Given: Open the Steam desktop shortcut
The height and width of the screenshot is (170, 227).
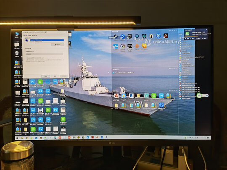Looking at the screenshot, I should [115, 37].
